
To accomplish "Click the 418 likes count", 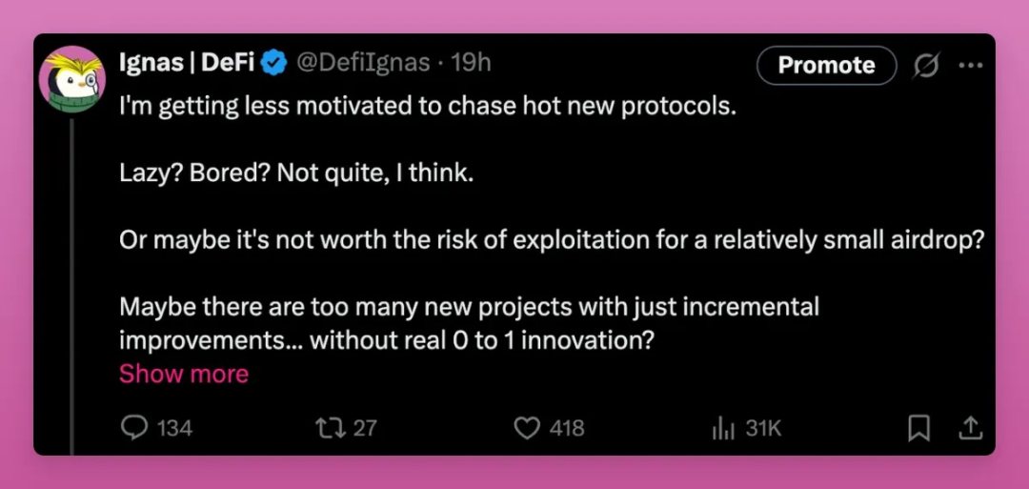I will tap(567, 428).
